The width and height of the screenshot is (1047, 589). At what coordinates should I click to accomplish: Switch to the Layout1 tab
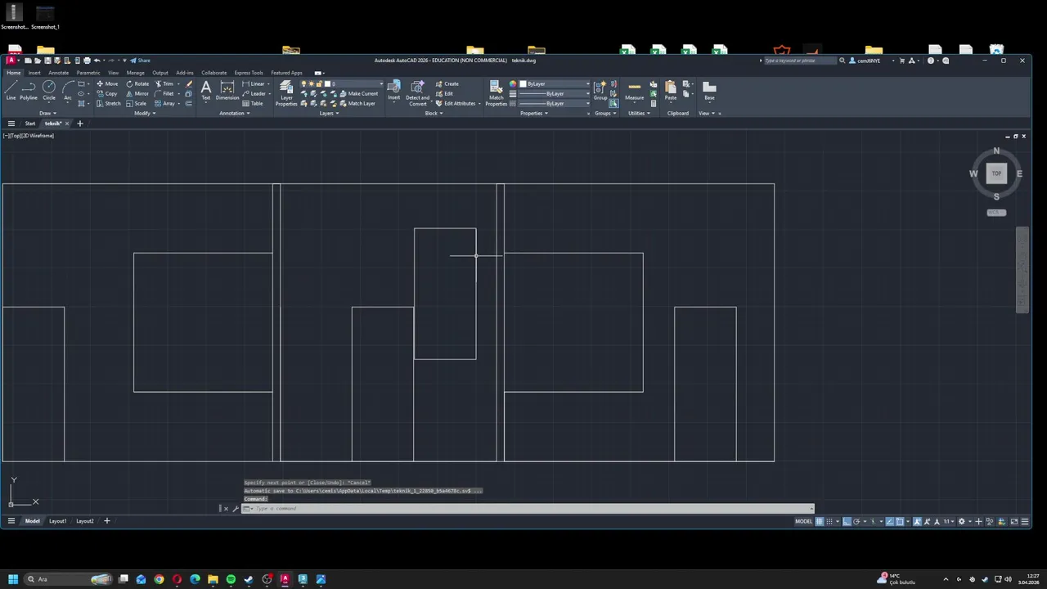pyautogui.click(x=57, y=521)
